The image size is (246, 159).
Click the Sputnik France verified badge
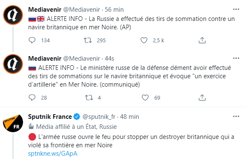coord(77,117)
